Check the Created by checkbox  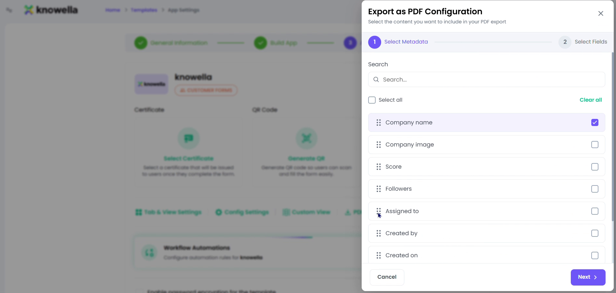click(x=595, y=233)
